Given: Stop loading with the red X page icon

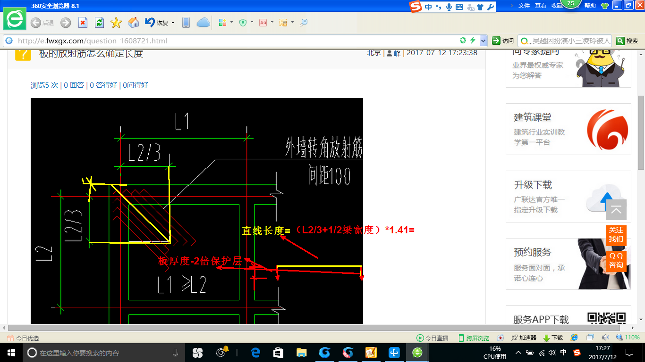Looking at the screenshot, I should point(83,23).
